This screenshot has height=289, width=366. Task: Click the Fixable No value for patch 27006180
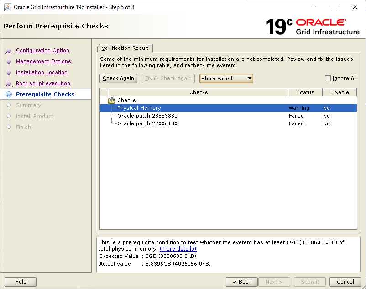tap(326, 123)
